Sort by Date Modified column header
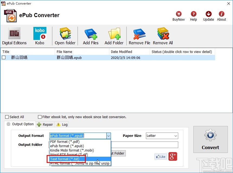Viewport: 233px width, 173px height. click(129, 52)
